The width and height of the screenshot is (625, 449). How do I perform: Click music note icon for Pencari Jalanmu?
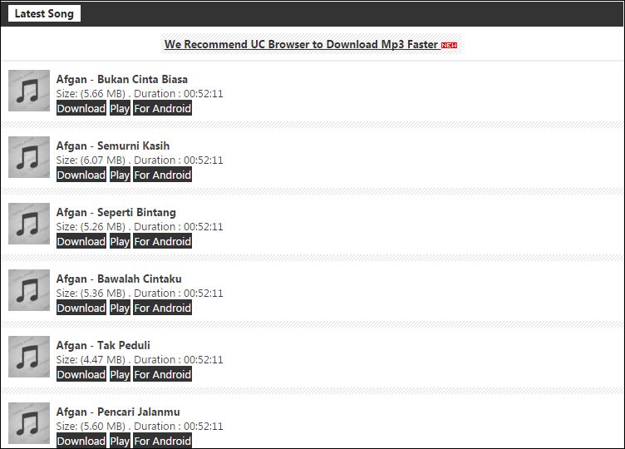tap(29, 423)
